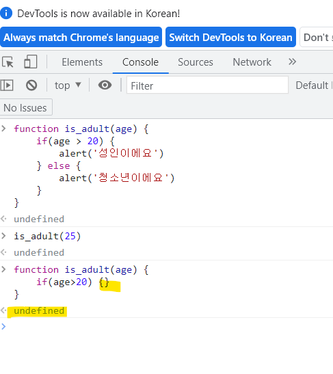Show the console sidebar panel icon
This screenshot has width=333, height=374.
pyautogui.click(x=7, y=85)
